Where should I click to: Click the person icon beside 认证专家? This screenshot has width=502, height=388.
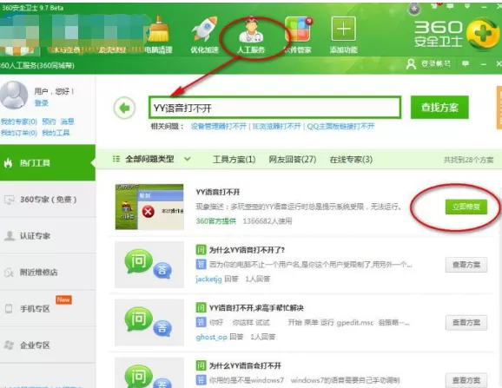tap(10, 236)
